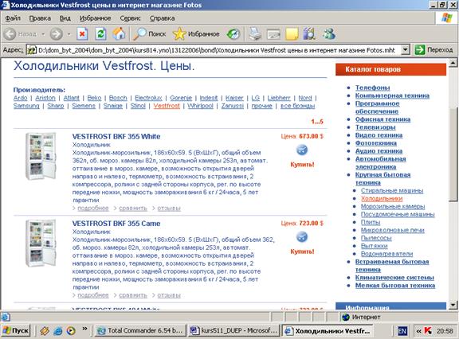
Task: Go to the Home page icon
Action: coord(119,34)
